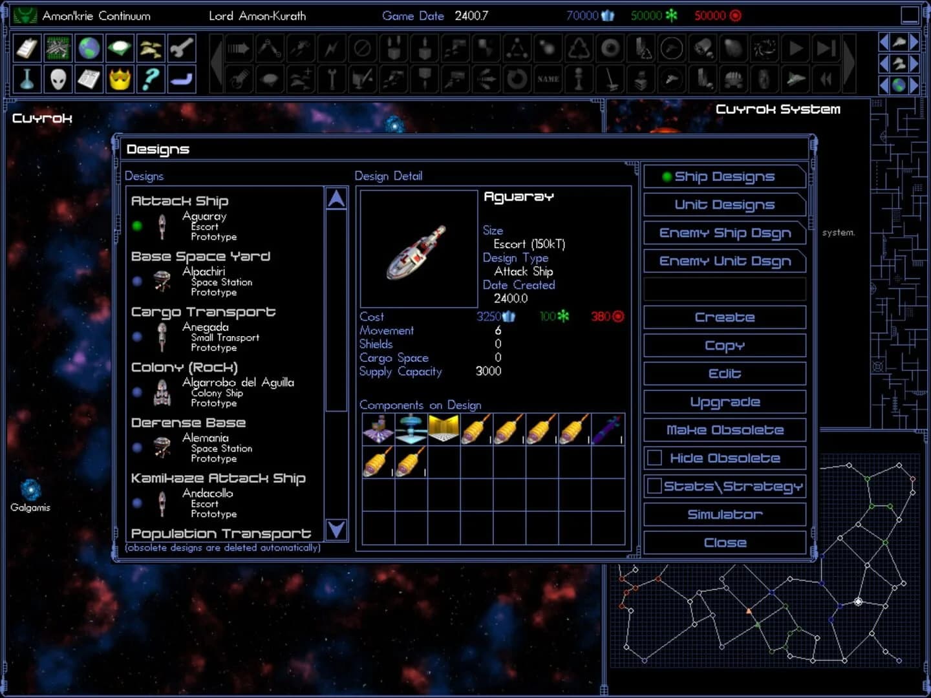Select the Alpachiri design radio button
Viewport: 931px width, 698px height.
(x=136, y=280)
